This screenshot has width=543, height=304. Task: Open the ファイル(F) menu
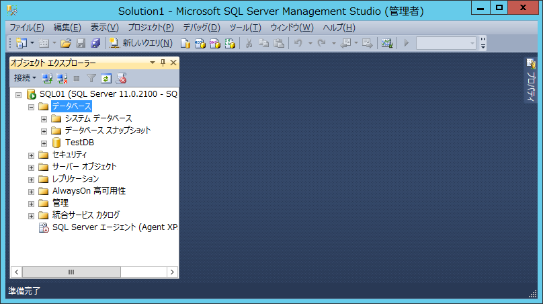27,28
